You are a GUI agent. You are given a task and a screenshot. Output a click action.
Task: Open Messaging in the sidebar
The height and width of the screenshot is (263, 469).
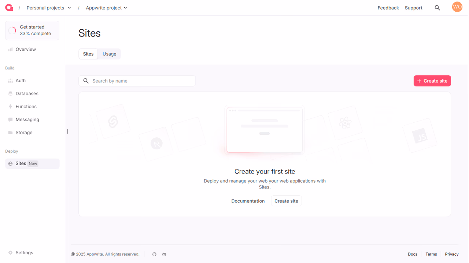click(x=32, y=119)
